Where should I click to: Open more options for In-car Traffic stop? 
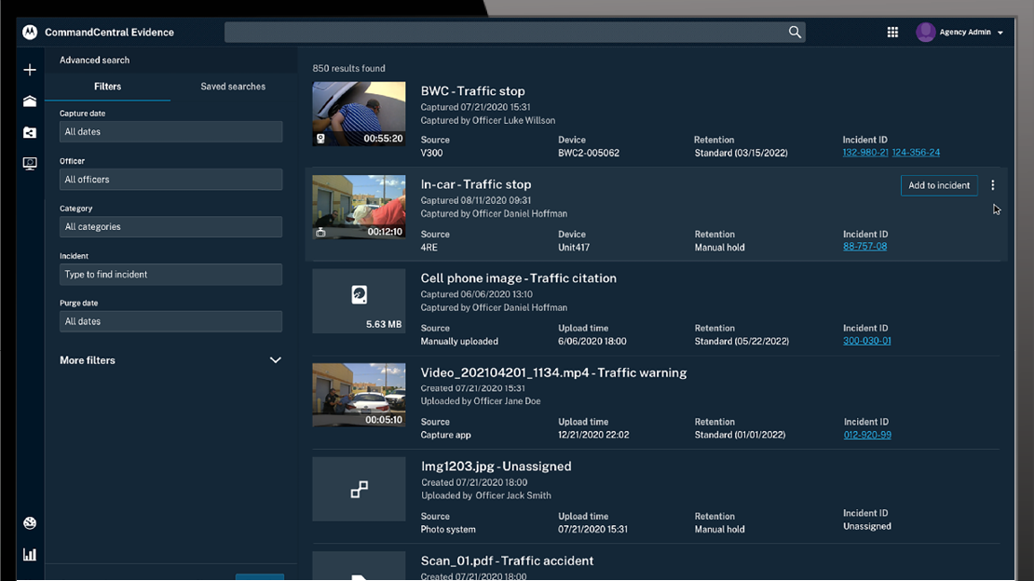pos(992,185)
